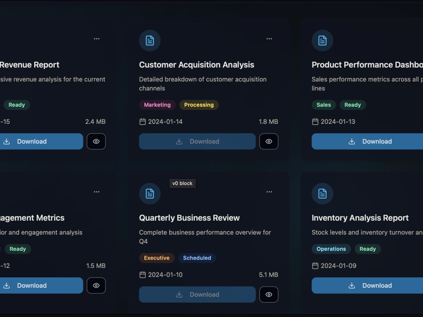Viewport: 423px width, 317px height.
Task: Click the Executive tag
Action: 157,258
